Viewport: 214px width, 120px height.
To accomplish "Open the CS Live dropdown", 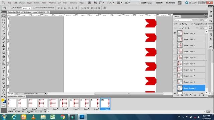I will pyautogui.click(x=191, y=3).
